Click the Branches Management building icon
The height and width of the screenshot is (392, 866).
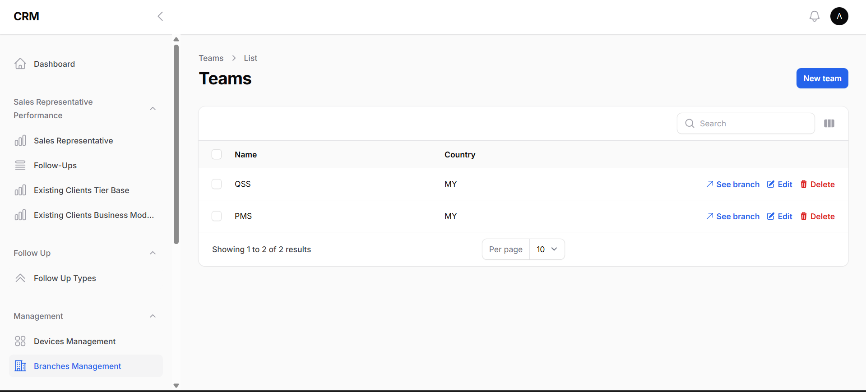pyautogui.click(x=20, y=366)
